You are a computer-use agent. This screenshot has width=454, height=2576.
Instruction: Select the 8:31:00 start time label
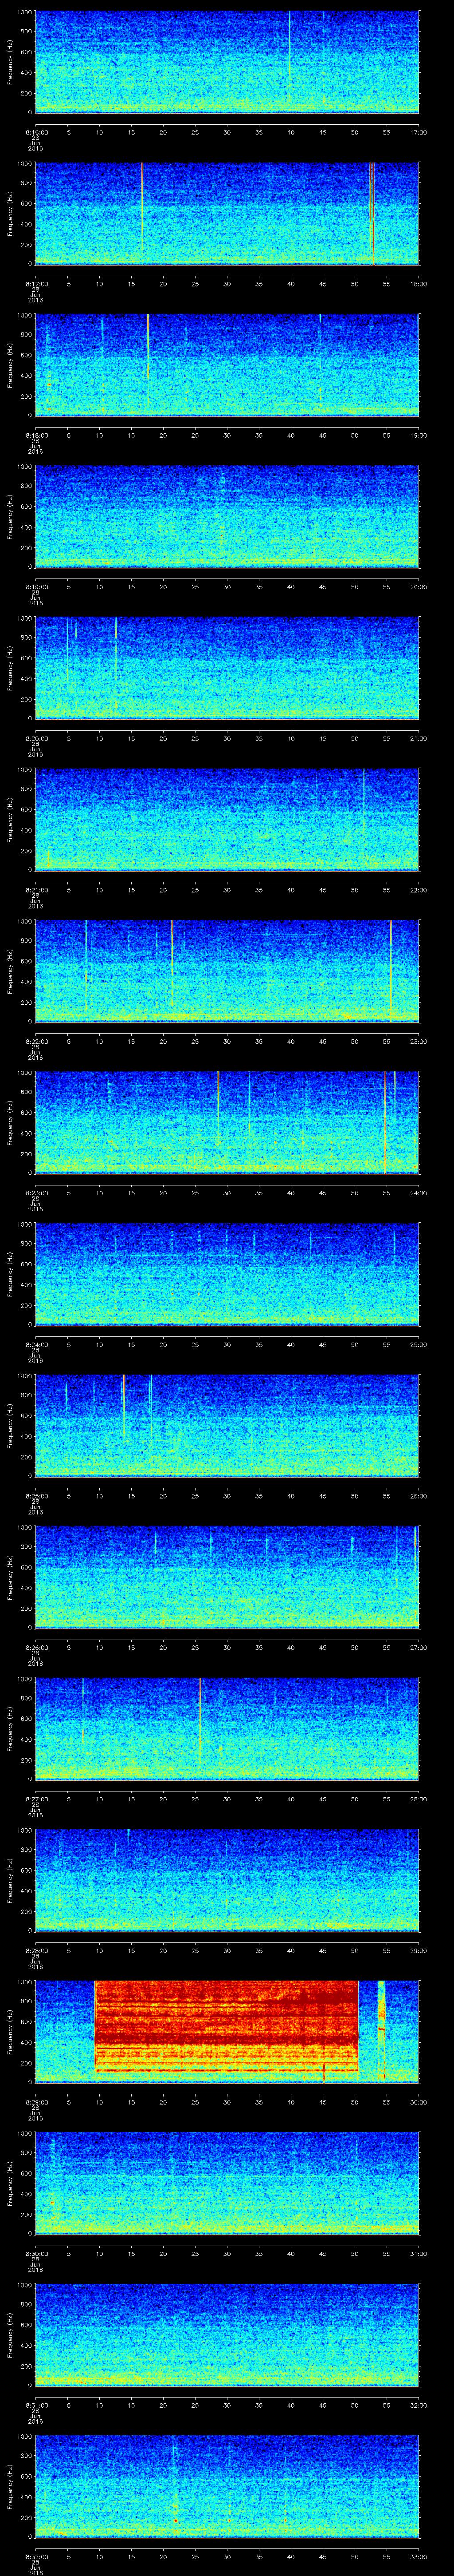click(36, 2405)
